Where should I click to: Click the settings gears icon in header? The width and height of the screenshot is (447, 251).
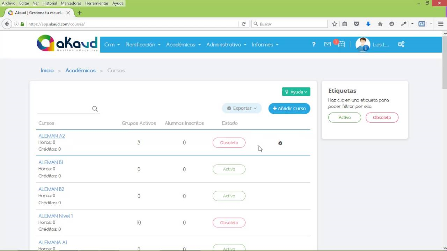point(401,44)
